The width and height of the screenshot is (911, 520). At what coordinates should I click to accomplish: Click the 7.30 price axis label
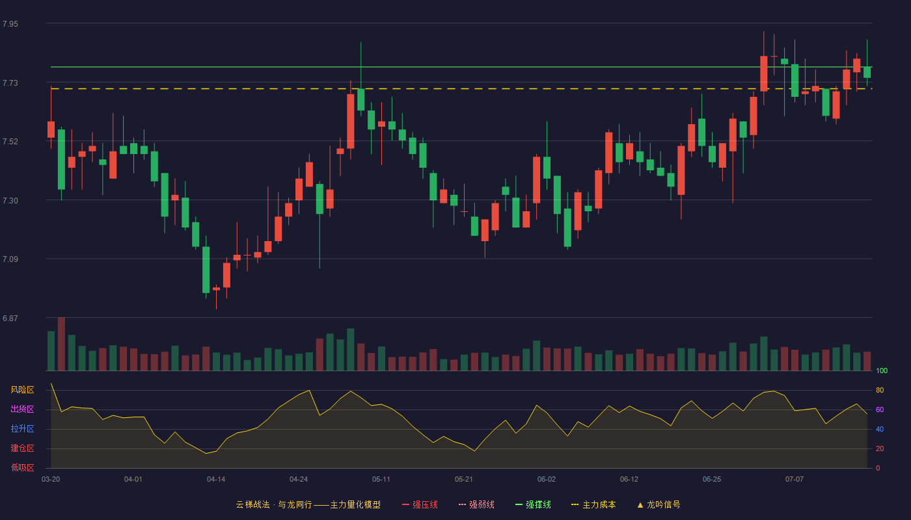(x=10, y=201)
